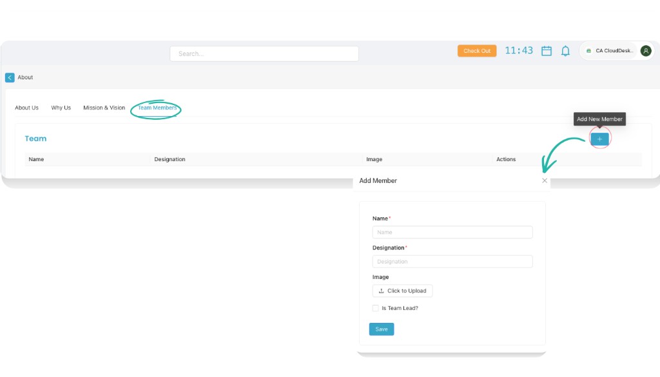Click the user profile avatar icon
The image size is (660, 377).
pyautogui.click(x=646, y=50)
